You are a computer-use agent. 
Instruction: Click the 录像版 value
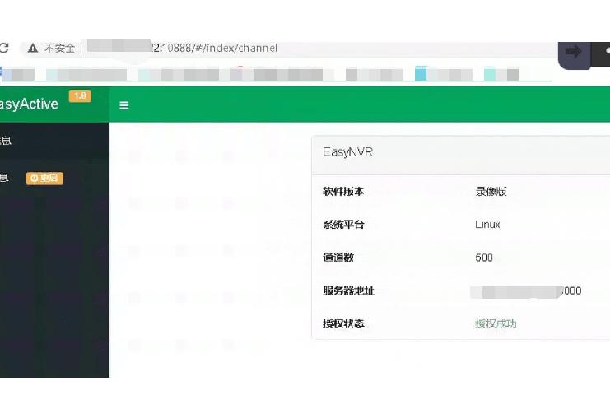pyautogui.click(x=491, y=191)
